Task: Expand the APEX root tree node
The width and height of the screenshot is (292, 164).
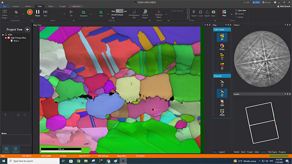Action: 3,35
